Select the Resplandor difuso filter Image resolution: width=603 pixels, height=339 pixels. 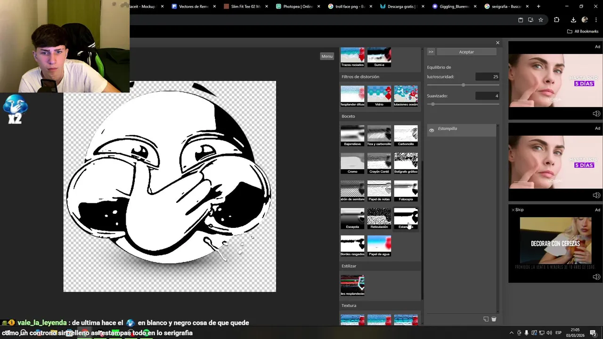tap(352, 96)
